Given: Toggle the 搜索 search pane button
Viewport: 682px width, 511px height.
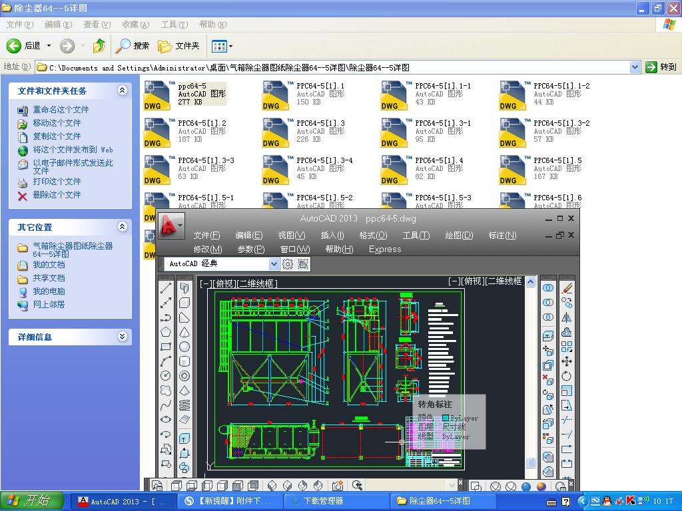Looking at the screenshot, I should tap(133, 46).
